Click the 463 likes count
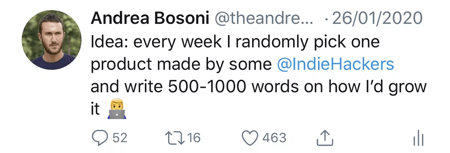The height and width of the screenshot is (153, 450). [274, 138]
